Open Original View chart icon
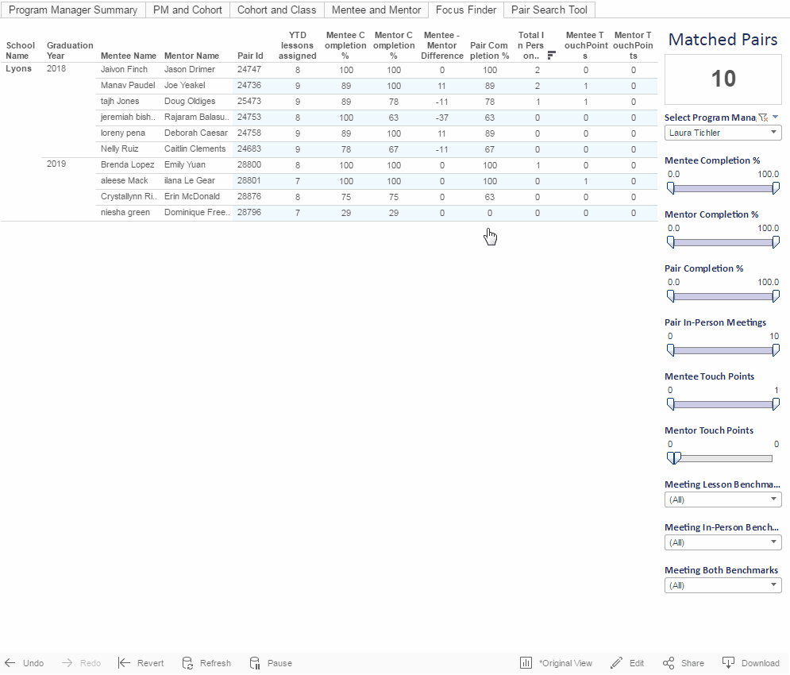The width and height of the screenshot is (790, 675). click(526, 663)
